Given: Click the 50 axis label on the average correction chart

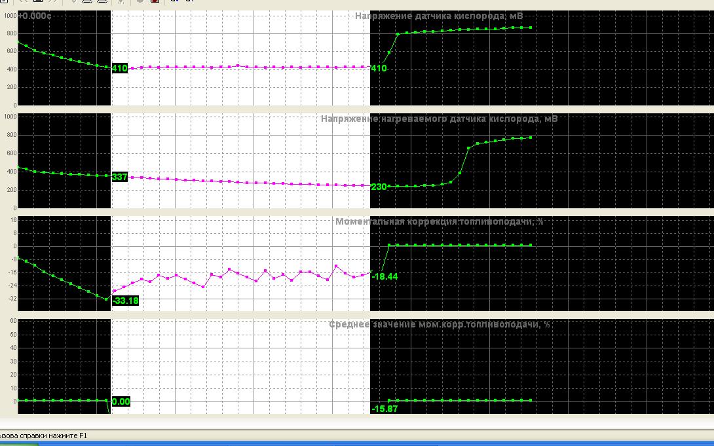Looking at the screenshot, I should pos(13,335).
